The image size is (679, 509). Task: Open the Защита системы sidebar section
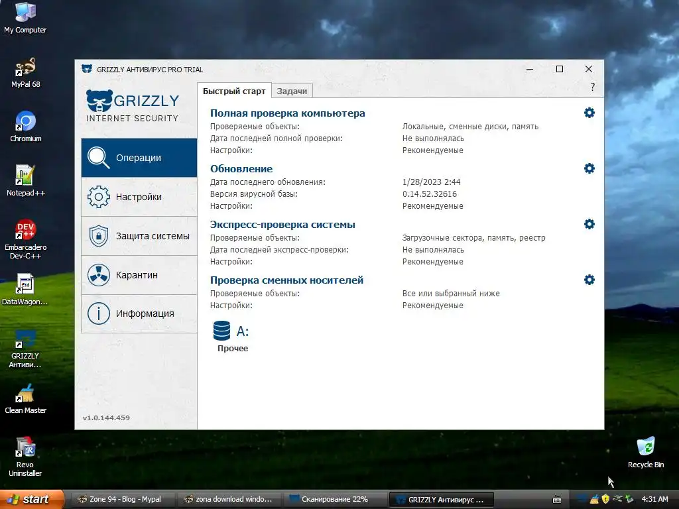pyautogui.click(x=139, y=236)
